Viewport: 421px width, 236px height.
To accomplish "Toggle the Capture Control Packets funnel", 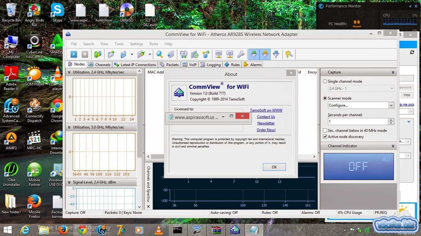I will tap(276, 54).
